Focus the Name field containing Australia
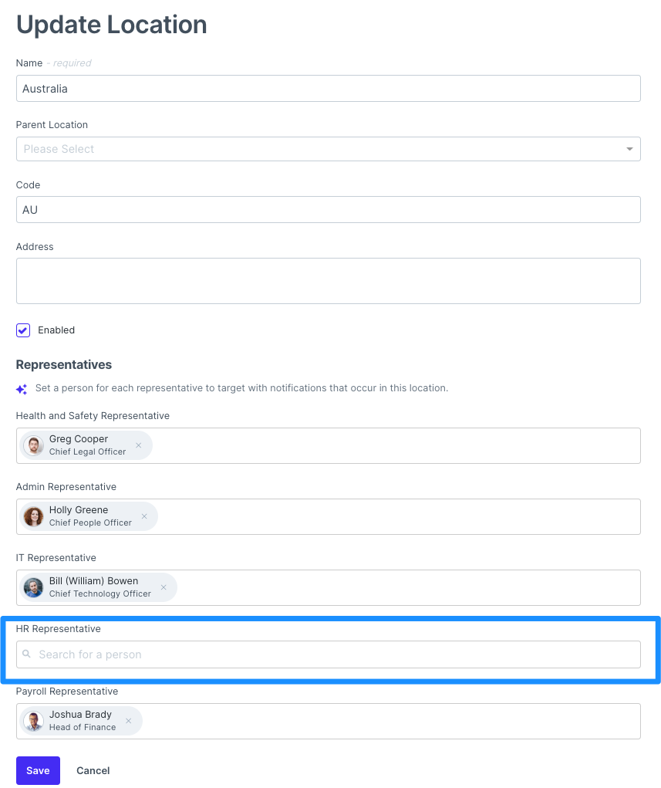 point(328,89)
